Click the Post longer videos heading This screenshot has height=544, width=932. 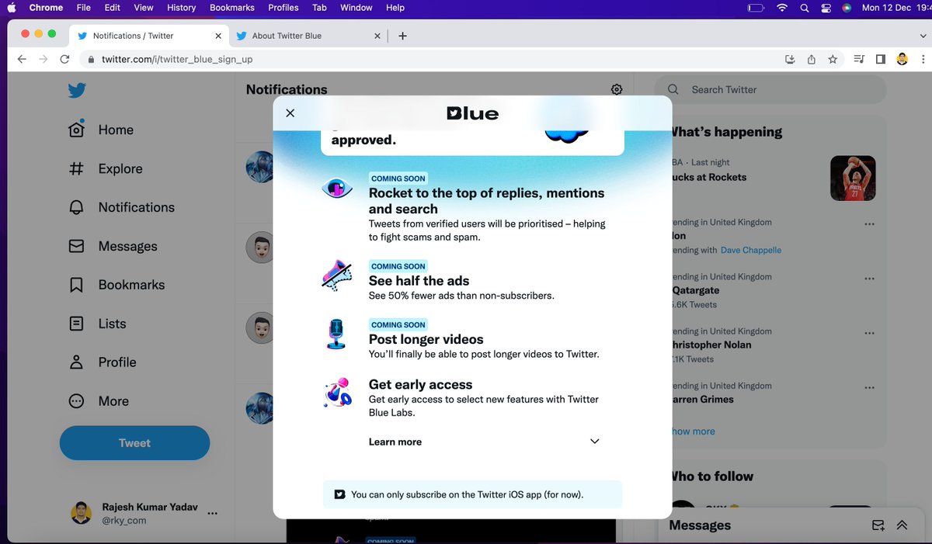(426, 339)
